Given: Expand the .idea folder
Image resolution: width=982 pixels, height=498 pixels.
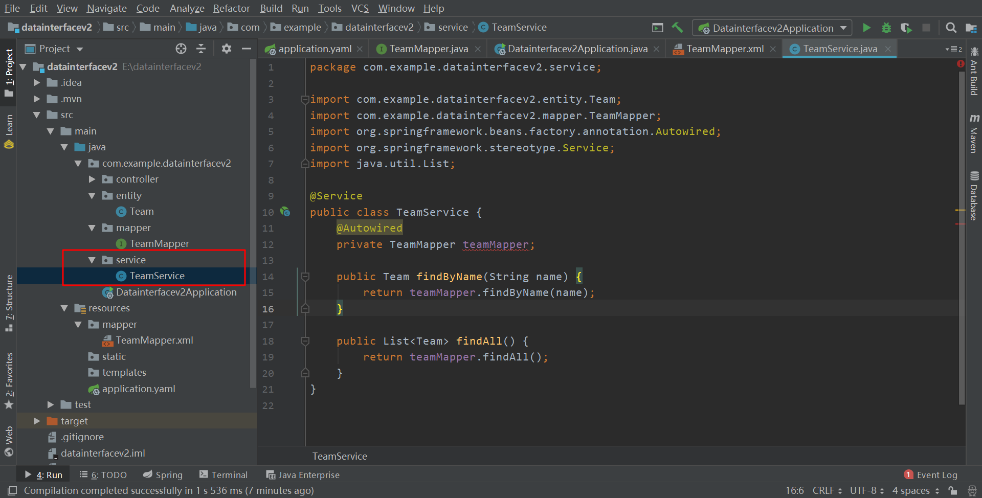Looking at the screenshot, I should point(37,83).
